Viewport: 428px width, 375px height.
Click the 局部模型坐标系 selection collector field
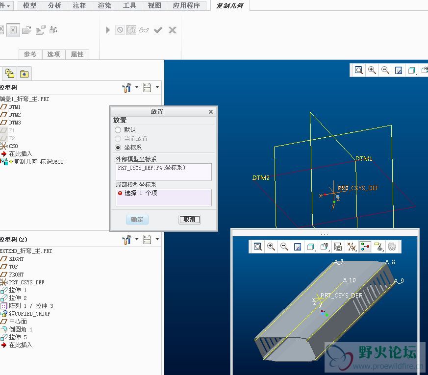pos(163,197)
